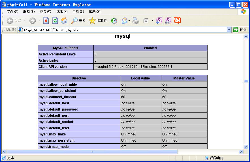The image size is (250, 162).
Task: Open the 编辑(E) menu
Action: tap(29, 12)
